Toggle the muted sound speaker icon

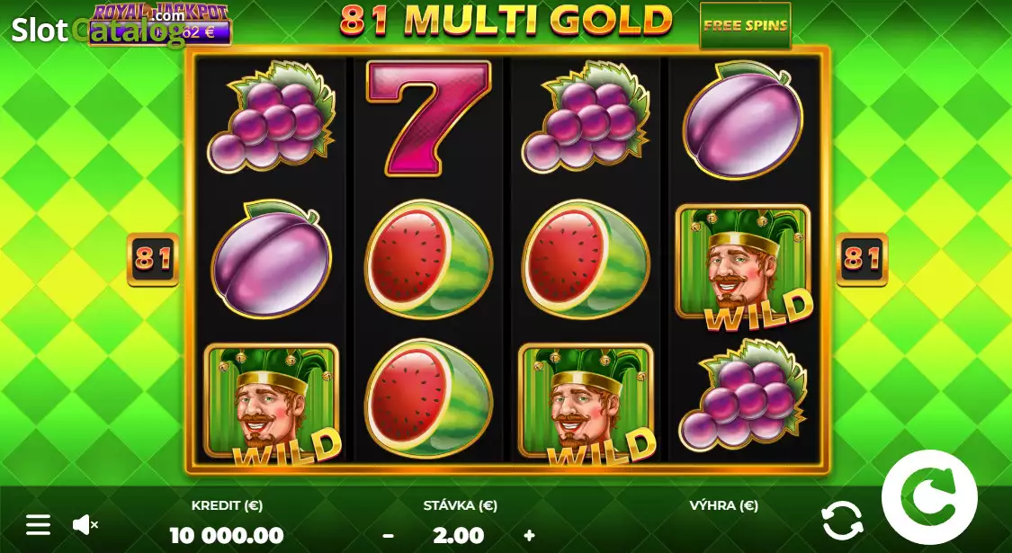click(85, 525)
